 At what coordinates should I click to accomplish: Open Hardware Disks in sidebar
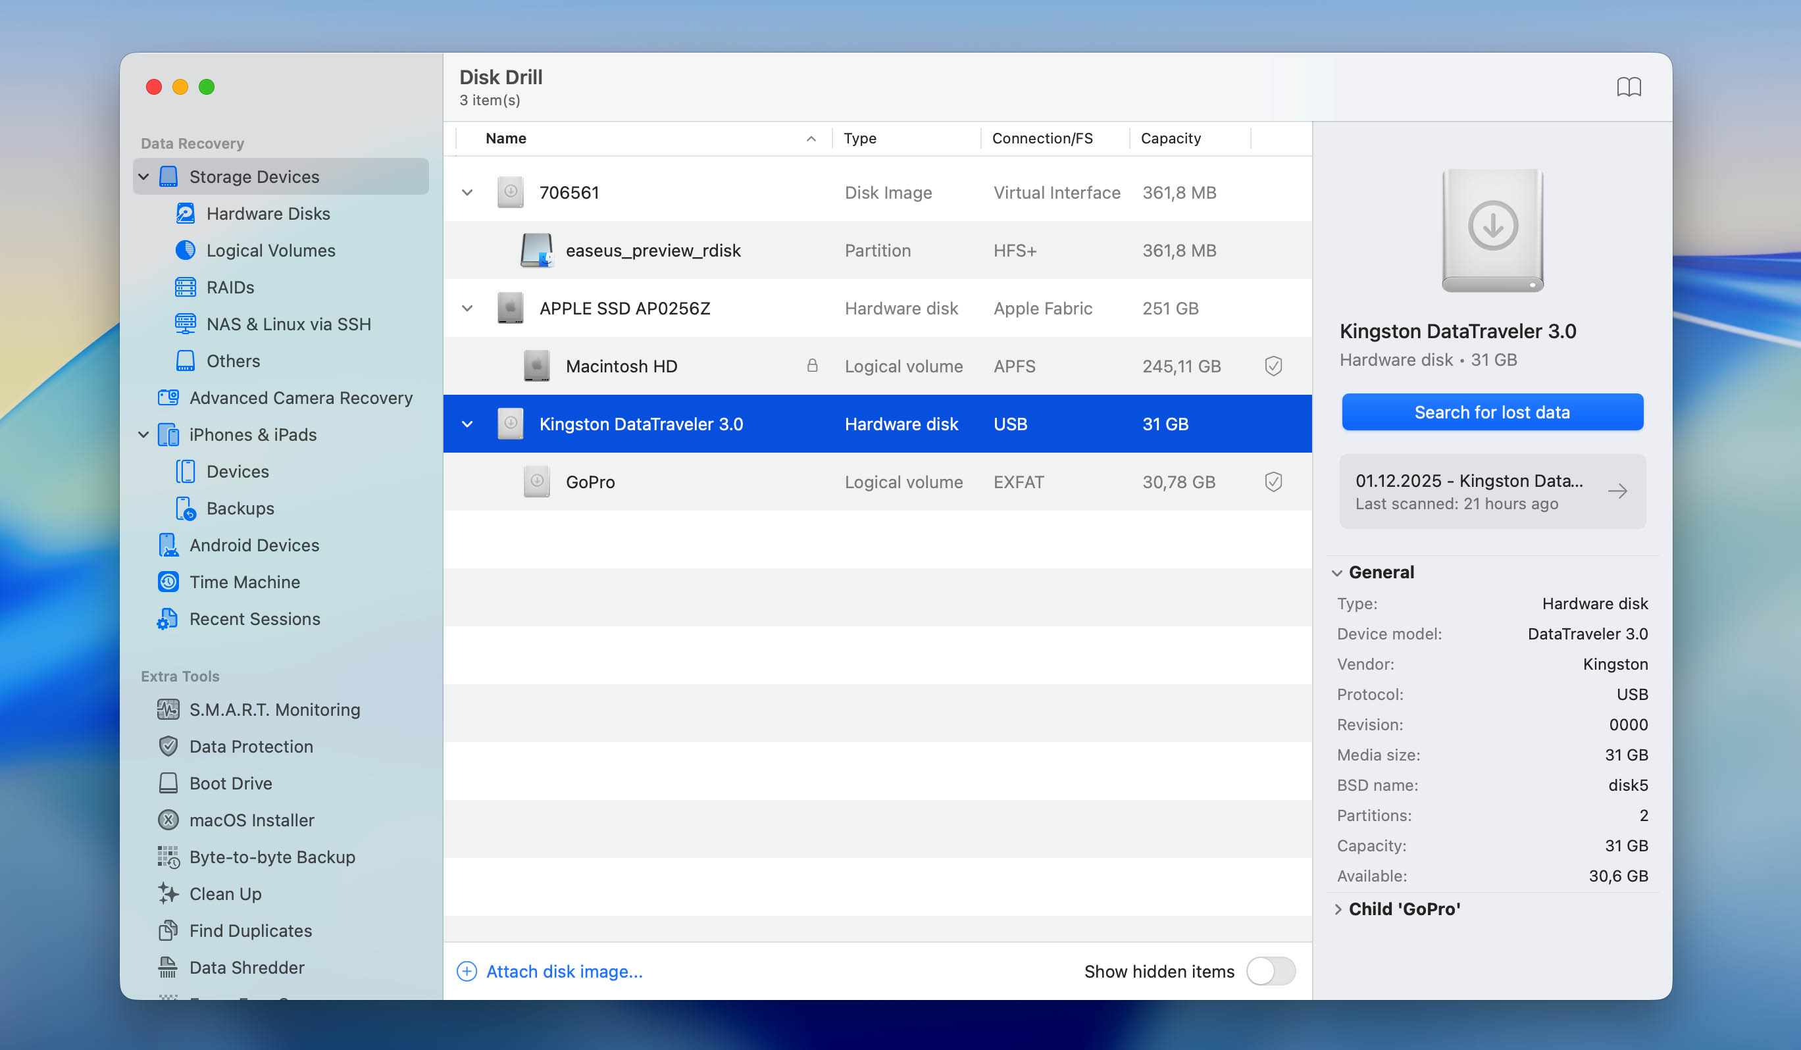click(x=268, y=214)
